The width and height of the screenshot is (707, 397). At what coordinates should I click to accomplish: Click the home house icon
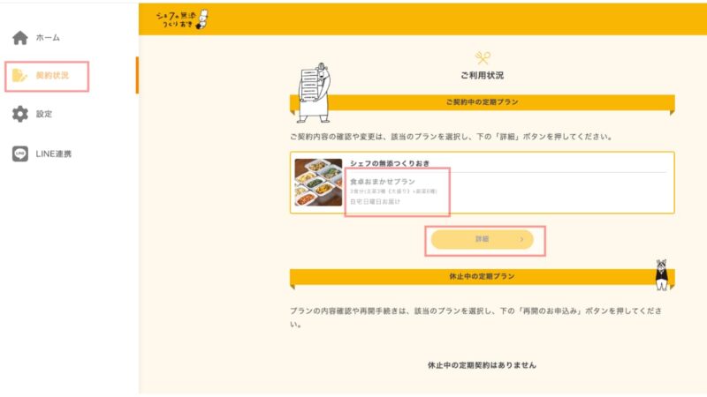click(x=19, y=38)
